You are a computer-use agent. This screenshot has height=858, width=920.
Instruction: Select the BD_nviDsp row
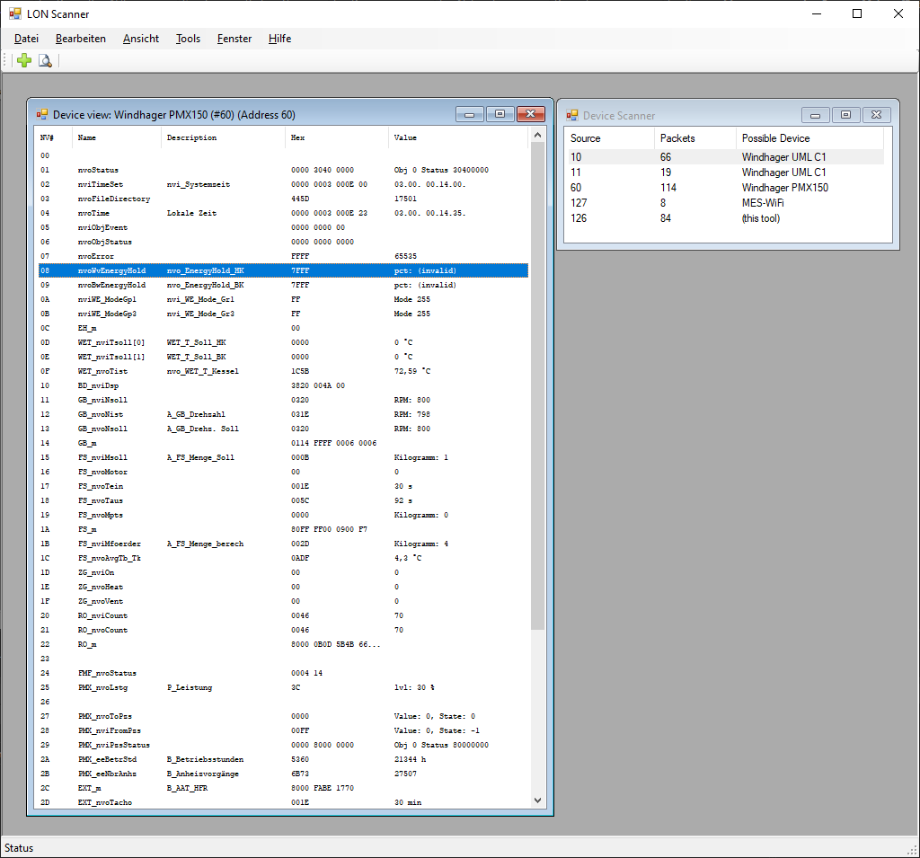283,385
